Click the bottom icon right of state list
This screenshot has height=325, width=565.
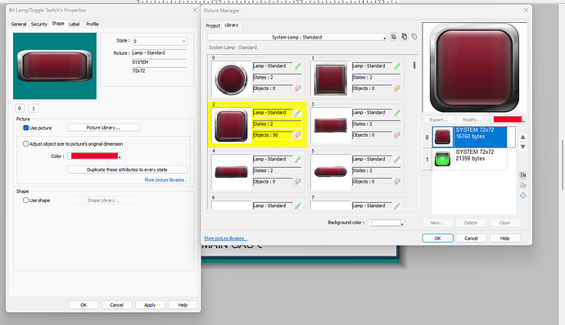[523, 196]
